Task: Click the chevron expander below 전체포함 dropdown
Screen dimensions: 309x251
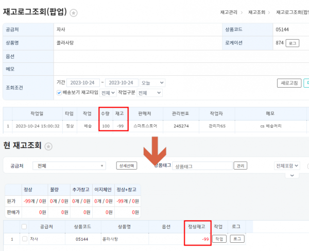Action: point(293,175)
